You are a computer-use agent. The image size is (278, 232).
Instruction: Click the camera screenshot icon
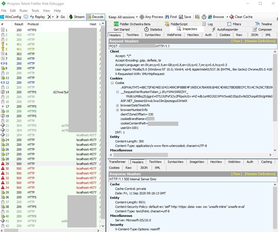point(197,17)
